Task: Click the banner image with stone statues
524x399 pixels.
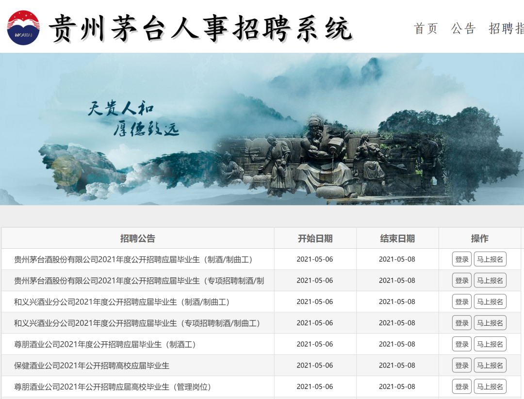Action: click(262, 129)
